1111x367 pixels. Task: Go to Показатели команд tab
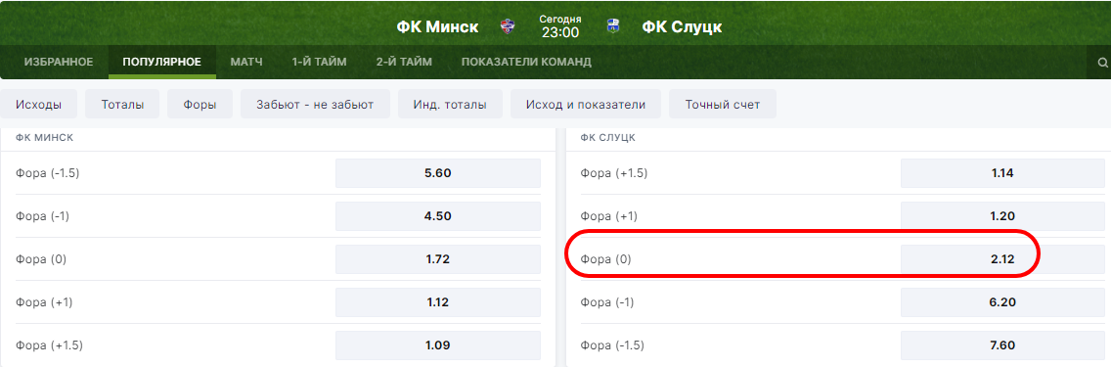pyautogui.click(x=526, y=63)
